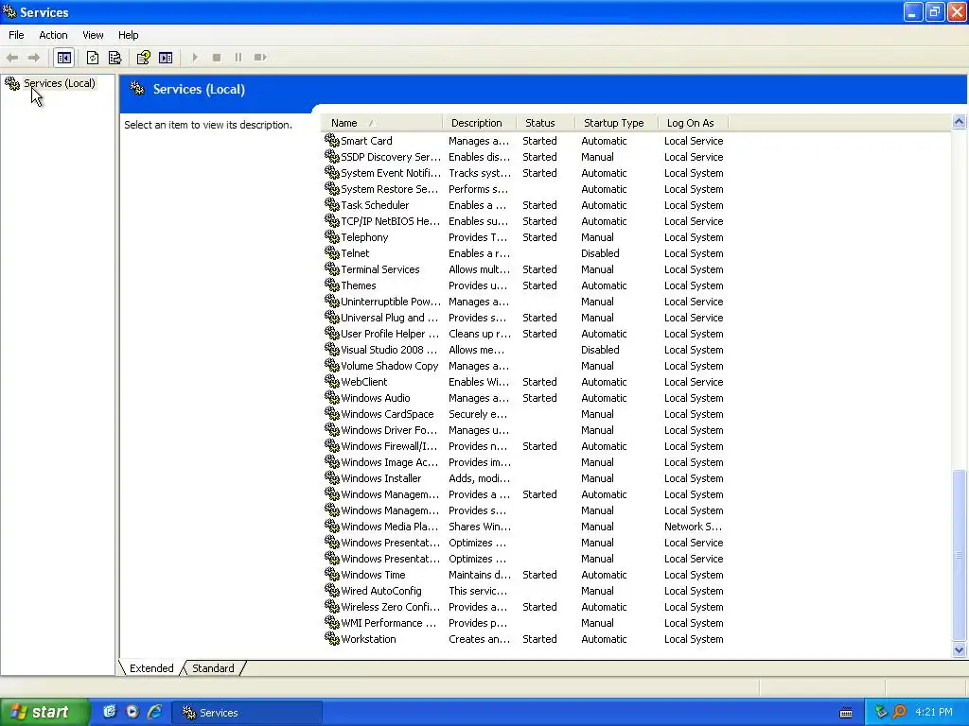This screenshot has width=969, height=726.
Task: Select the Windows CardSpace row
Action: (524, 414)
